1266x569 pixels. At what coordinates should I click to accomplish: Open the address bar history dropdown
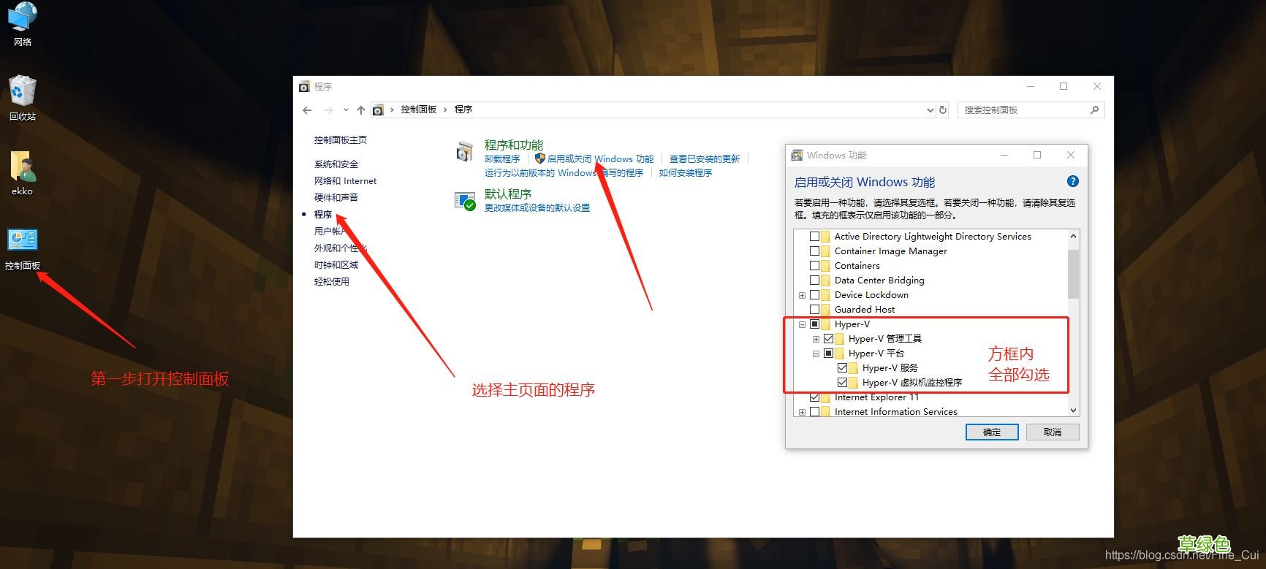[930, 110]
